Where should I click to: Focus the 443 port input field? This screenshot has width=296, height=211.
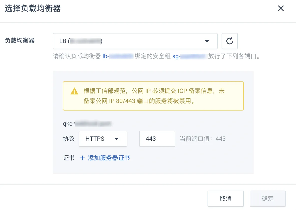point(157,139)
